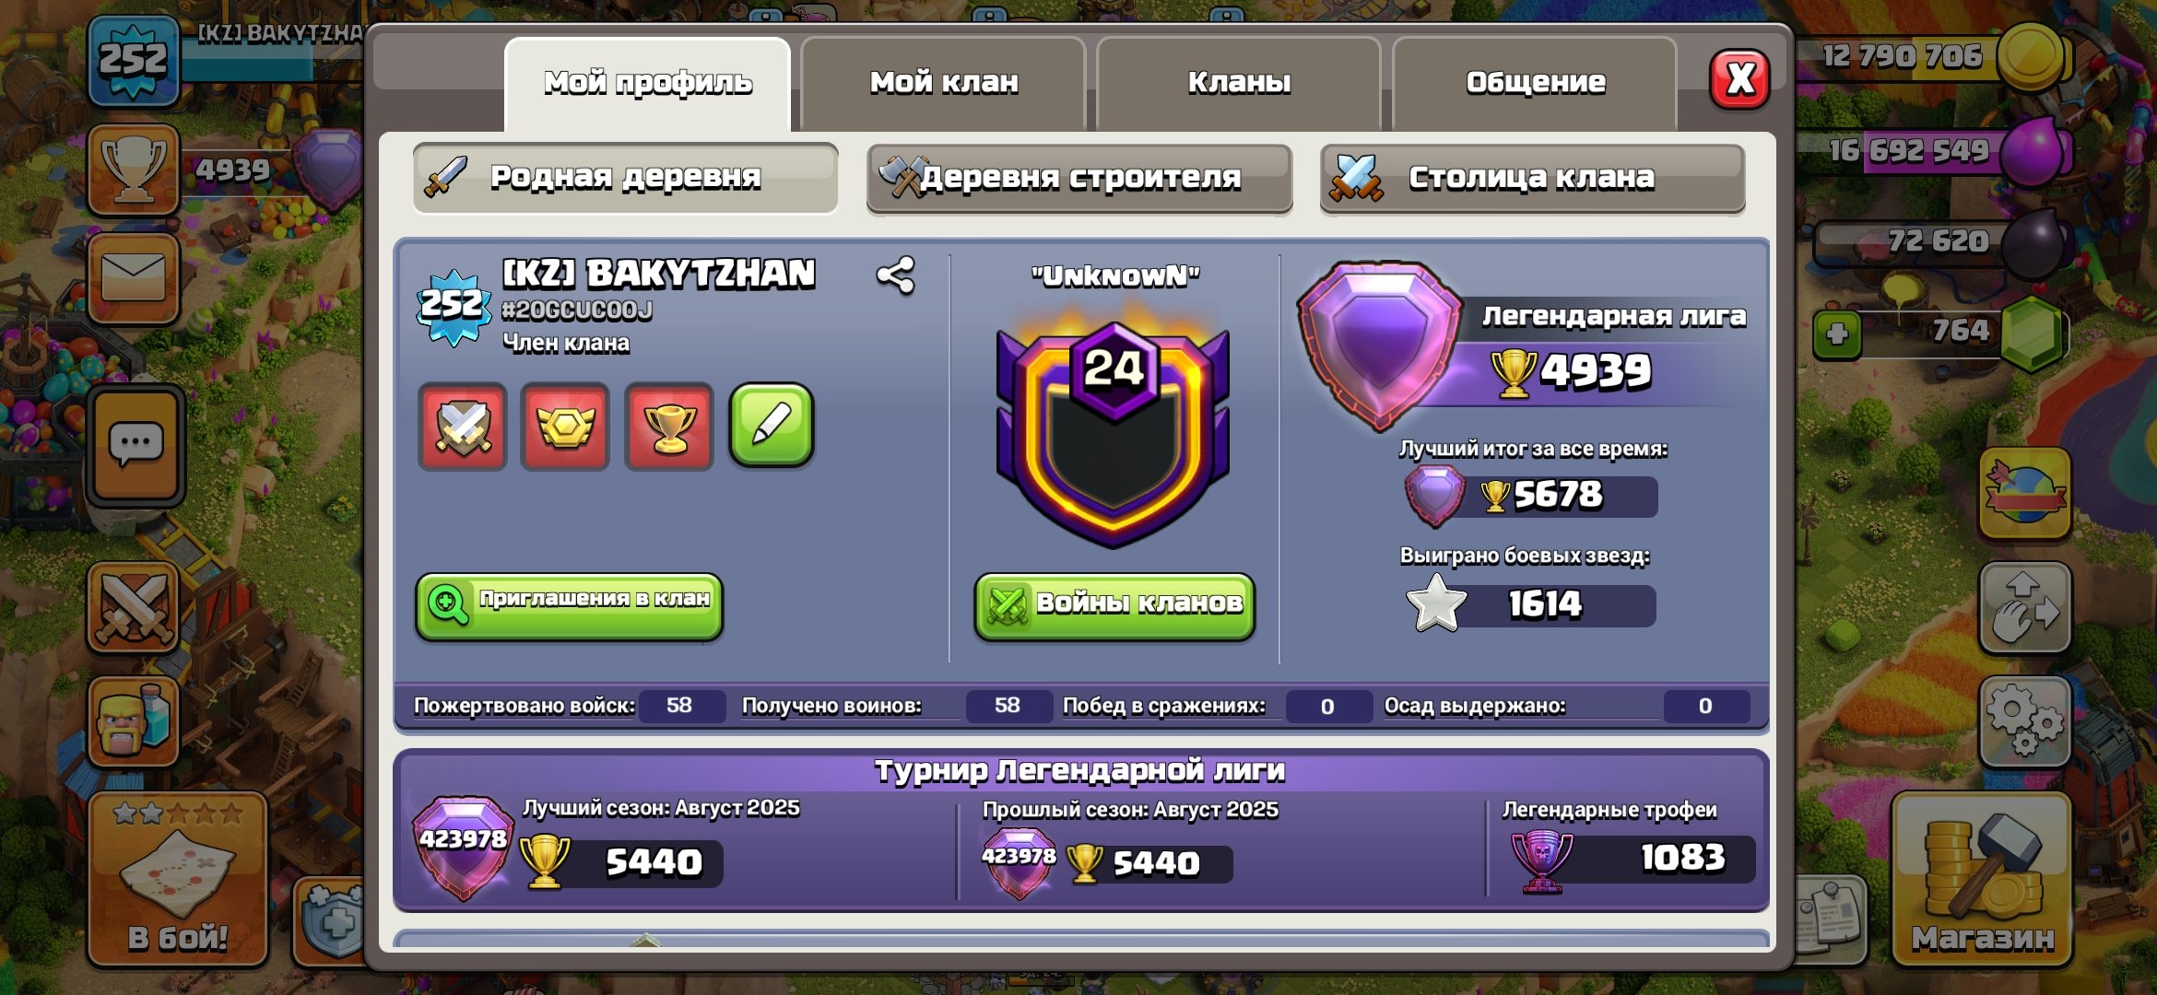The height and width of the screenshot is (995, 2157).
Task: Select Деревня строителя profile section
Action: tap(1079, 178)
